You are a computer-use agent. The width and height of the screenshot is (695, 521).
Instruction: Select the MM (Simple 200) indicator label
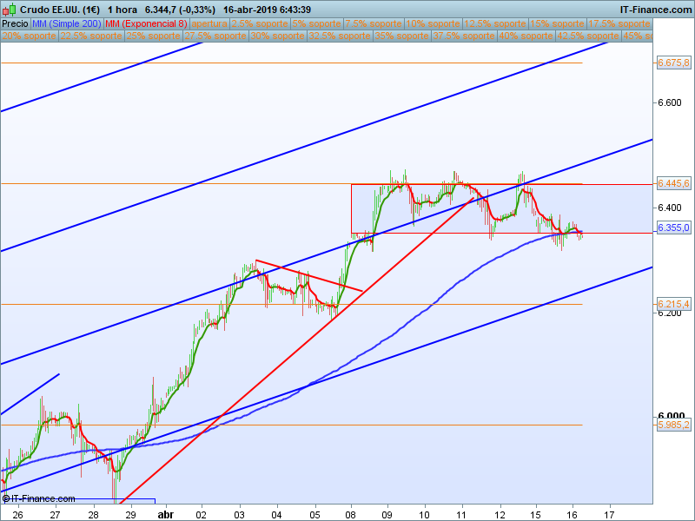click(67, 24)
